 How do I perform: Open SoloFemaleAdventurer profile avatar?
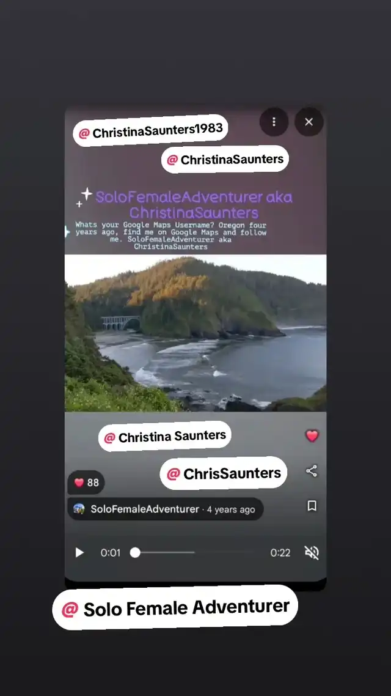pos(79,509)
